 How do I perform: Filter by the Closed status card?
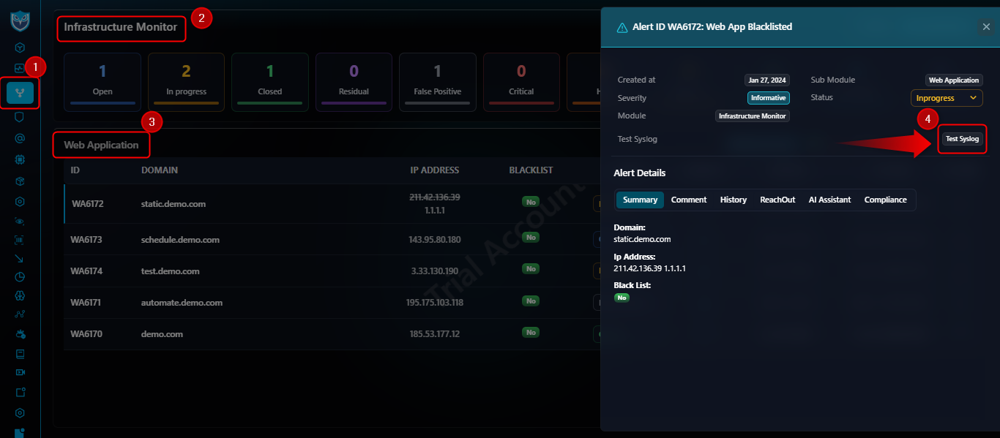(x=269, y=82)
